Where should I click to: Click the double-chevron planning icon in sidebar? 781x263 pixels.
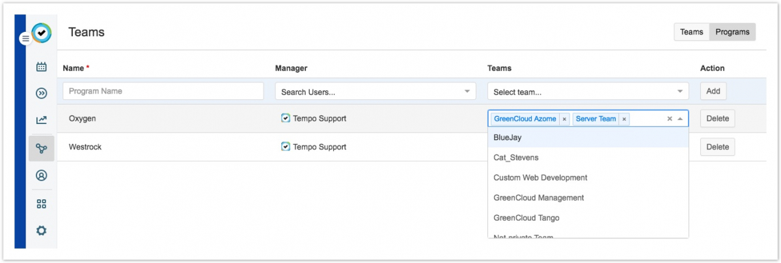pos(42,94)
